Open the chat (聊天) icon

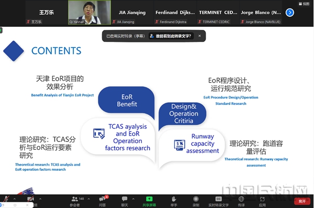point(125,199)
